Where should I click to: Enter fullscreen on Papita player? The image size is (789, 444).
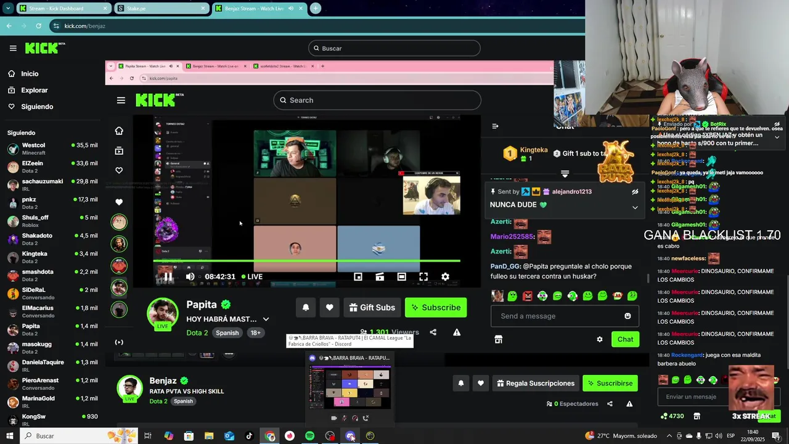click(423, 277)
